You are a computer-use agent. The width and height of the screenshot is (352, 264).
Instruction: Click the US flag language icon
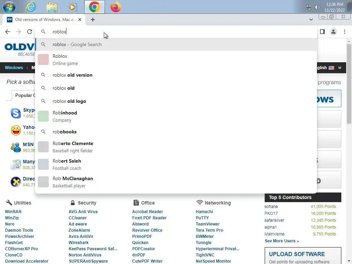331,68
